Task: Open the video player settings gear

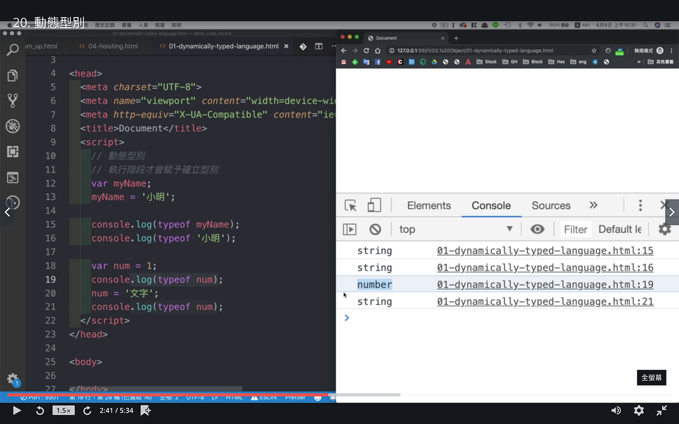Action: click(639, 410)
